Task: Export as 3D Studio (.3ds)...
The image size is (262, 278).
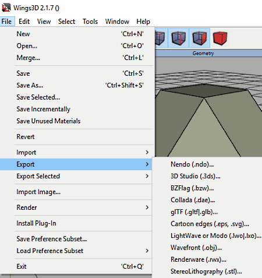Action: coord(207,176)
